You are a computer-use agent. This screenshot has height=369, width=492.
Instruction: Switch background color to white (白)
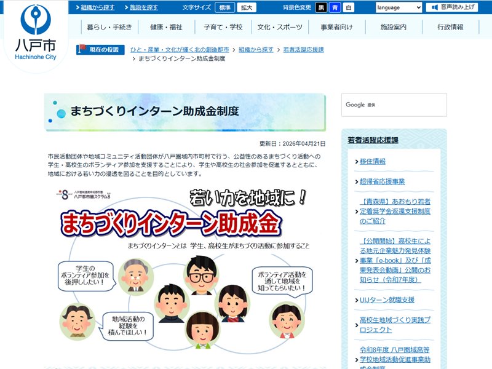[349, 8]
